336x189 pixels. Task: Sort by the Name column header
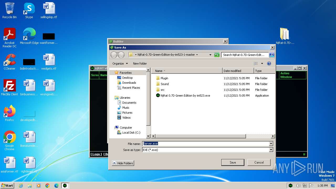click(187, 71)
